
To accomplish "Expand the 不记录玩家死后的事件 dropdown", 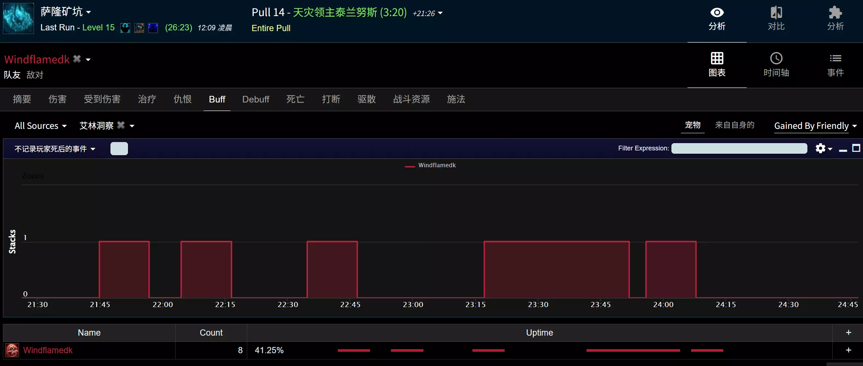I will pyautogui.click(x=54, y=149).
